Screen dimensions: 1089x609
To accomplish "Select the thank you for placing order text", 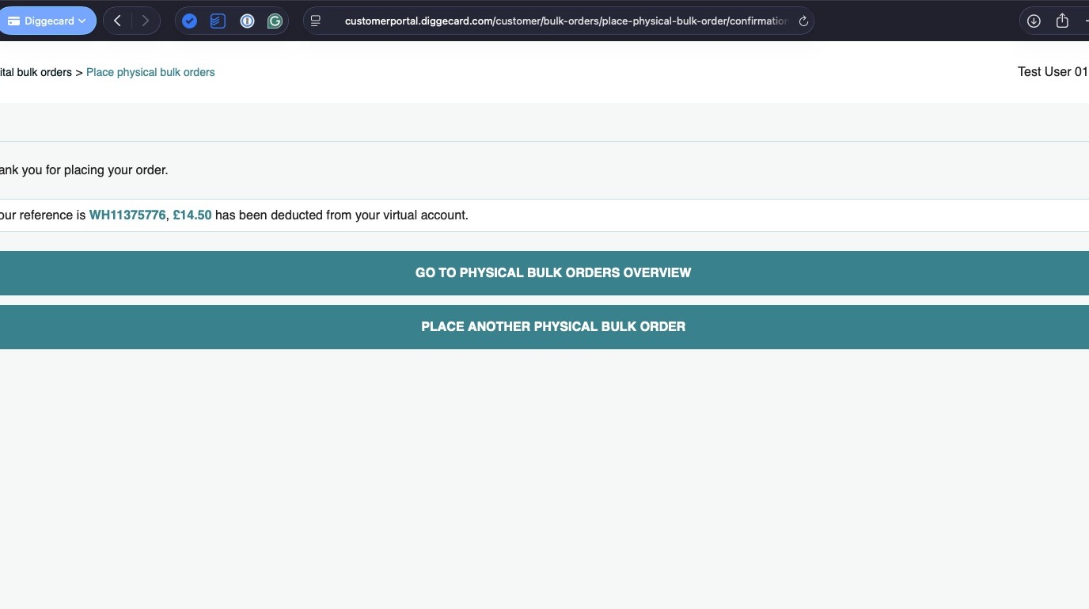I will pyautogui.click(x=84, y=170).
